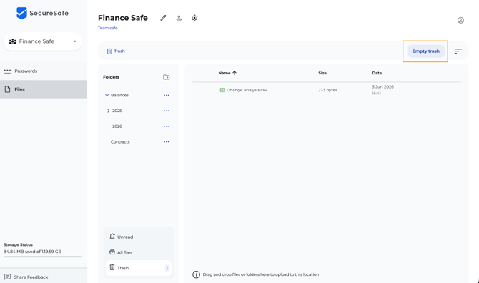This screenshot has width=479, height=283.
Task: Click the CSV file icon for Change analysis
Action: (x=222, y=90)
